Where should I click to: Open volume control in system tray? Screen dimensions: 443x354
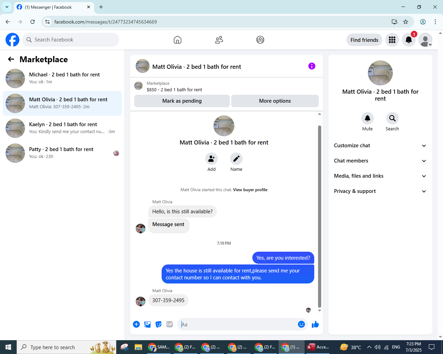(378, 347)
